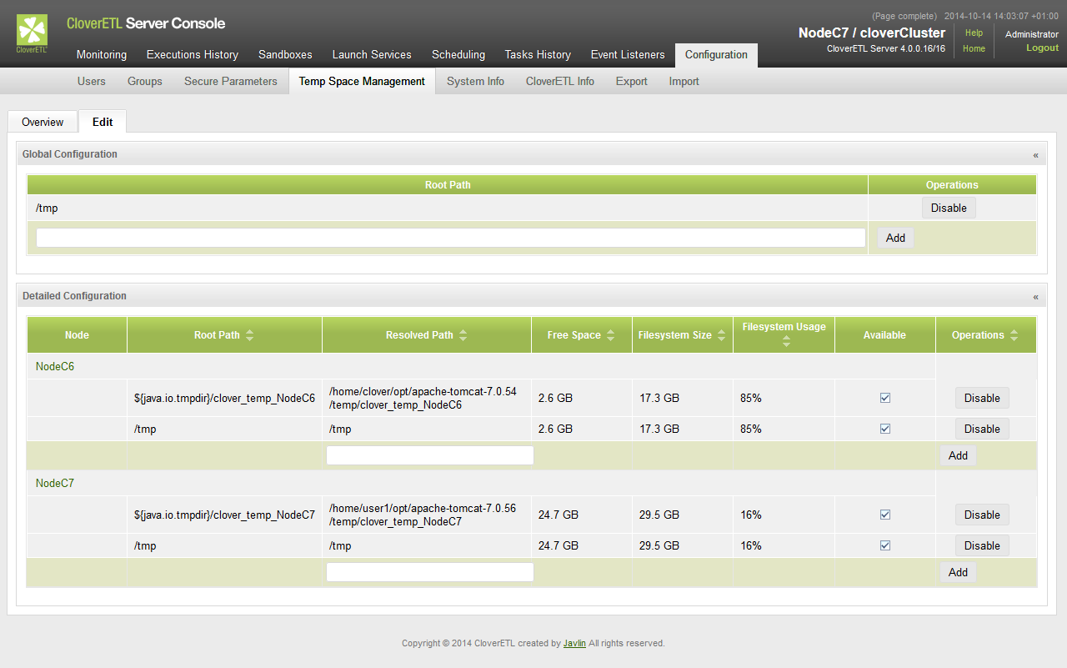This screenshot has height=668, width=1067.
Task: Open the Monitoring tab
Action: [102, 55]
